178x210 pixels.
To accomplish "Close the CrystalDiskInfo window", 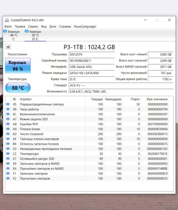I will tap(169, 20).
